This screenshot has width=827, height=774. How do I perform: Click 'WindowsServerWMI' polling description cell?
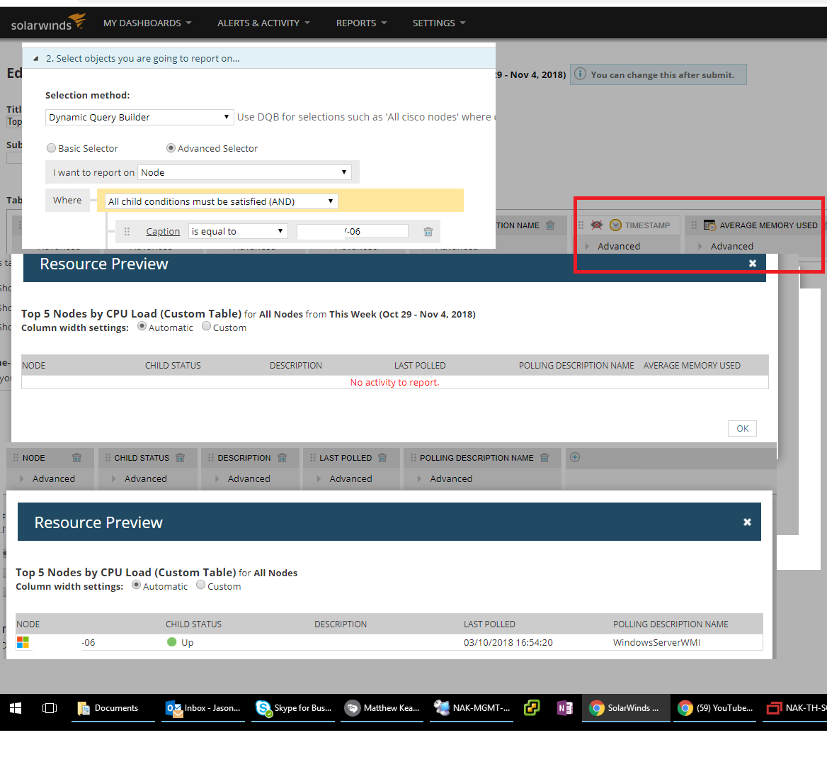click(x=656, y=642)
